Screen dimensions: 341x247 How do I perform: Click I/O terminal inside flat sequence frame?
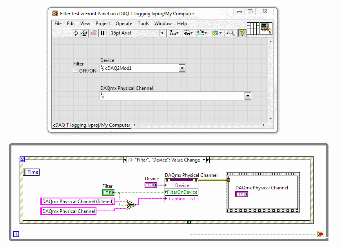click(241, 194)
